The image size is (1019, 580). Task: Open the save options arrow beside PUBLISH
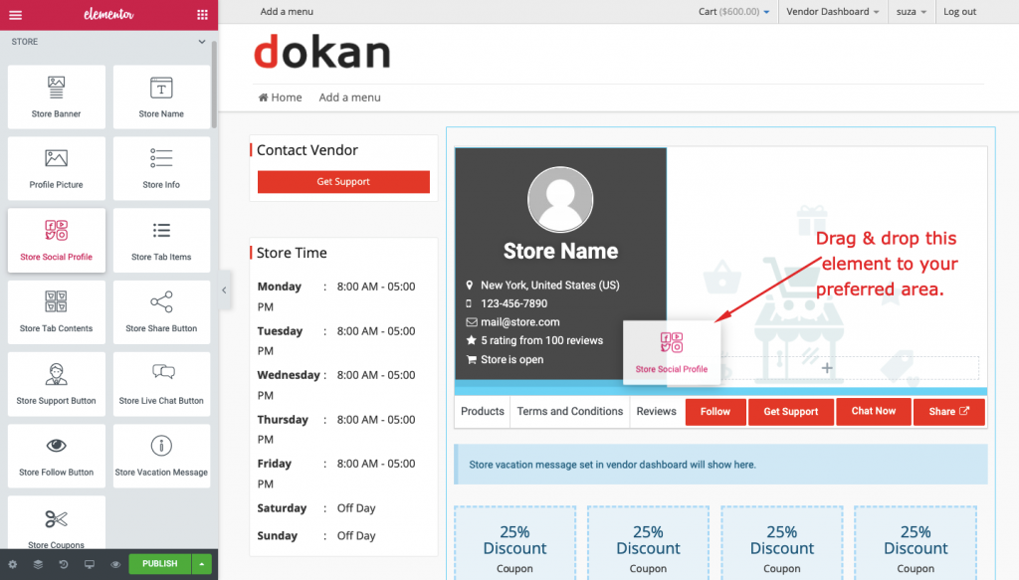pyautogui.click(x=201, y=564)
